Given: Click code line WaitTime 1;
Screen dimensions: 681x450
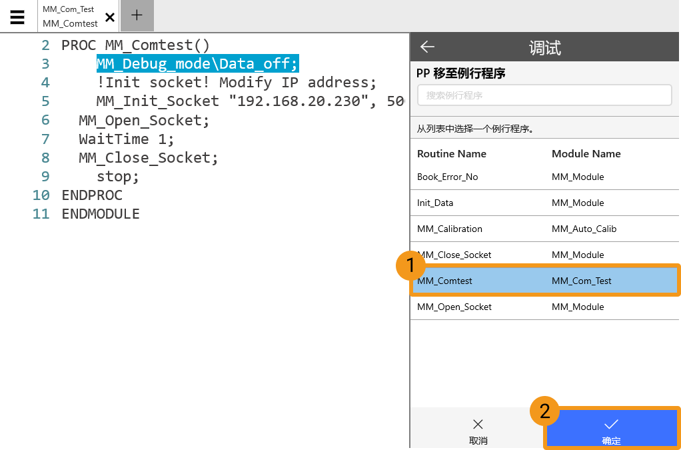Looking at the screenshot, I should (127, 139).
